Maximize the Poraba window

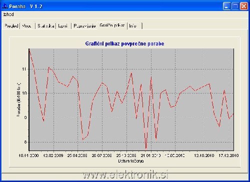(x=235, y=6)
